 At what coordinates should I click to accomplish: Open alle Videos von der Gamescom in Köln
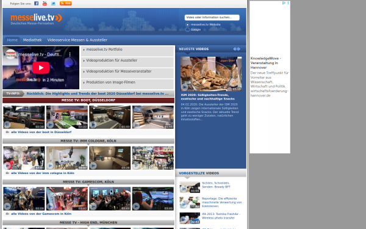(41, 214)
